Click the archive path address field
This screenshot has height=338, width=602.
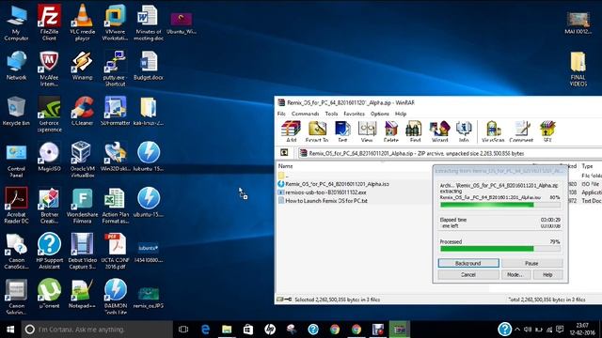450,153
